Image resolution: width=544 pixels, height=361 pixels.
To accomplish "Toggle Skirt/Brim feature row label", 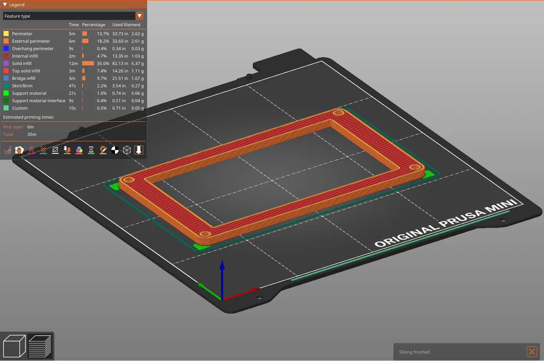I will click(x=22, y=86).
